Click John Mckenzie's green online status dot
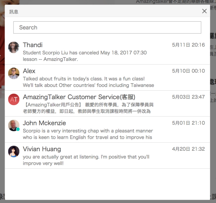The width and height of the screenshot is (216, 203). [x=18, y=129]
